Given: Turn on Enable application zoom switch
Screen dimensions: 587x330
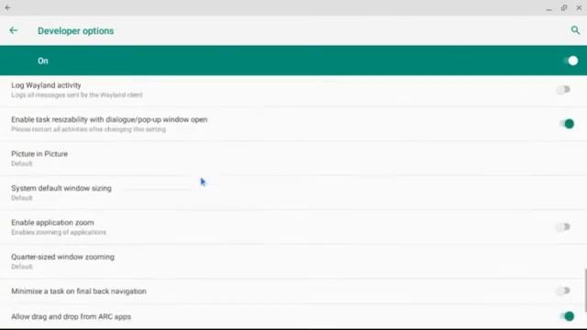Looking at the screenshot, I should (563, 227).
